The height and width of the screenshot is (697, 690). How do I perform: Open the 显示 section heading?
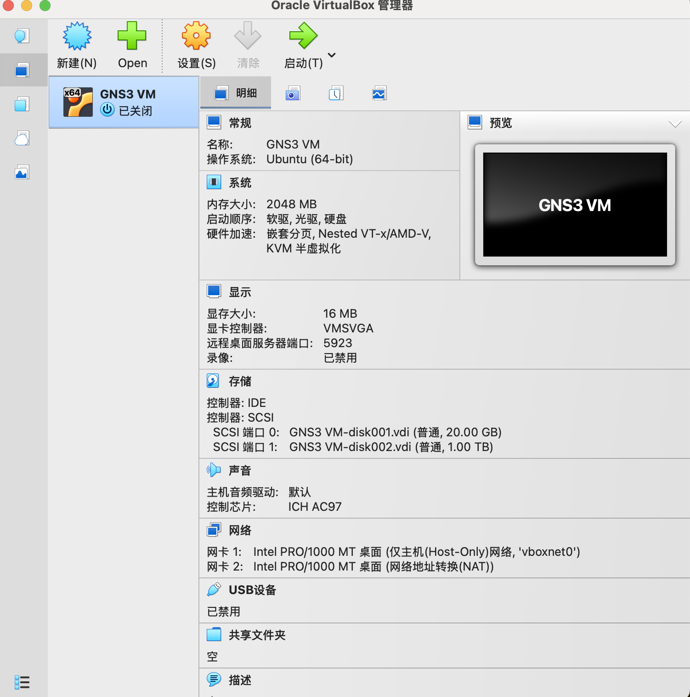click(240, 292)
